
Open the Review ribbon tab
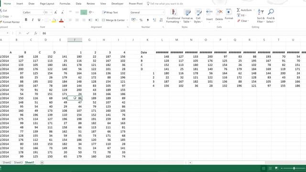pyautogui.click(x=90, y=3)
